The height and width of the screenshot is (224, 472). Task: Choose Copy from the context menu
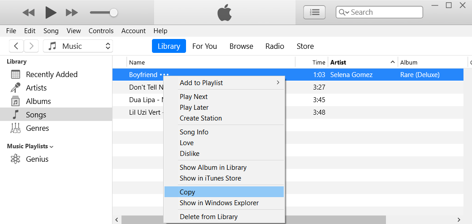click(x=224, y=192)
